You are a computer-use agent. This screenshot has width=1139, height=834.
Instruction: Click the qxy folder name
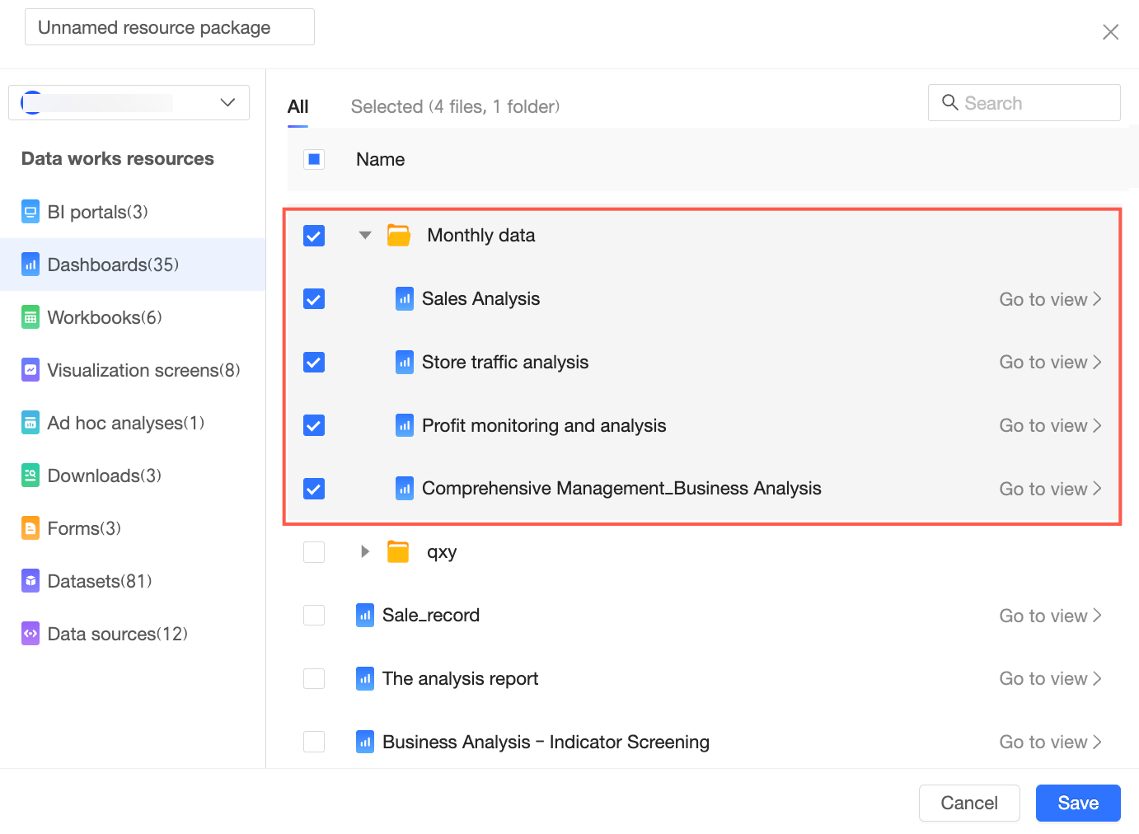pyautogui.click(x=442, y=552)
